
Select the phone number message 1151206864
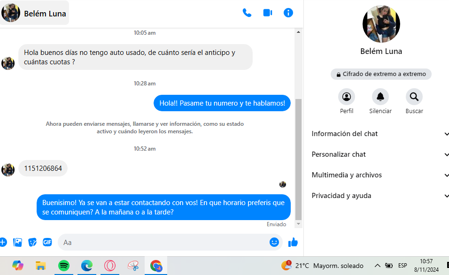pos(43,168)
